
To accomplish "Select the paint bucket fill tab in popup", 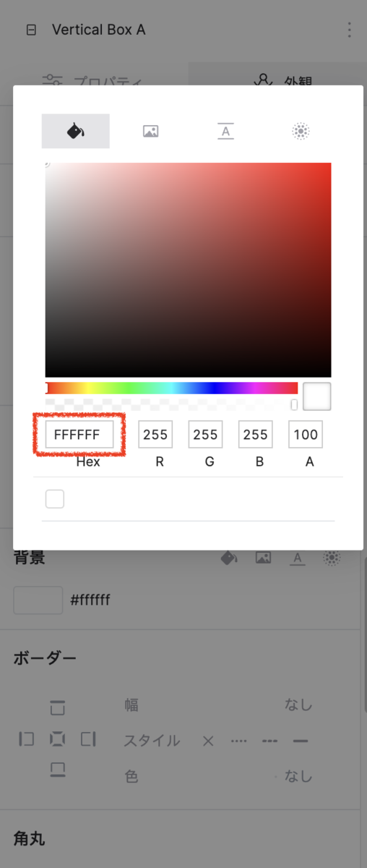I will pos(76,131).
